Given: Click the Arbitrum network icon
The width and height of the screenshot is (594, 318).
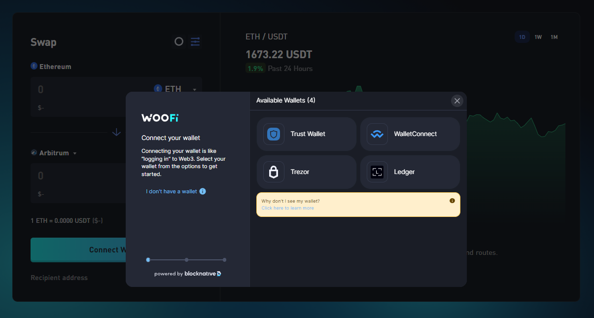Looking at the screenshot, I should 34,153.
